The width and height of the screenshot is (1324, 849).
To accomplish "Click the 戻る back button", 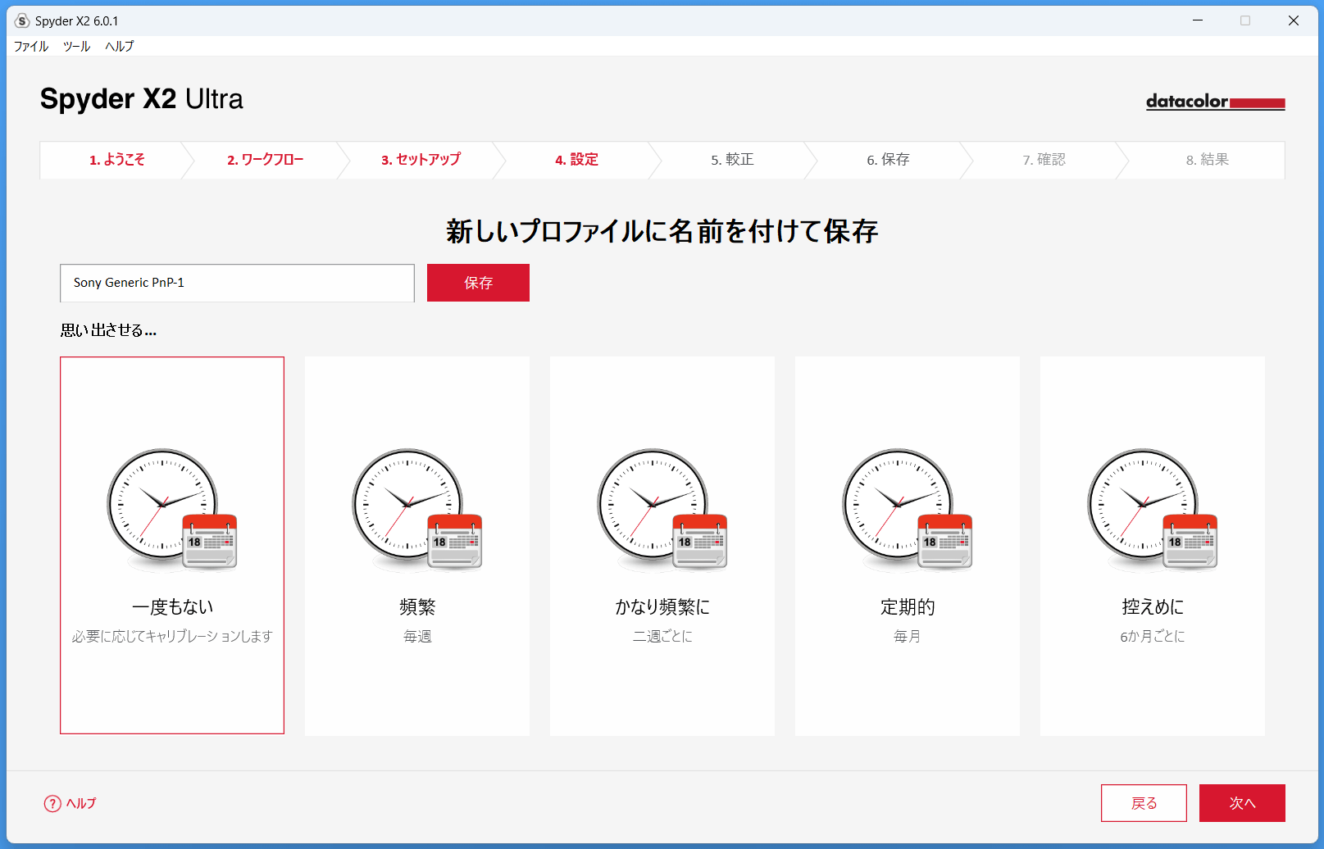I will point(1144,803).
